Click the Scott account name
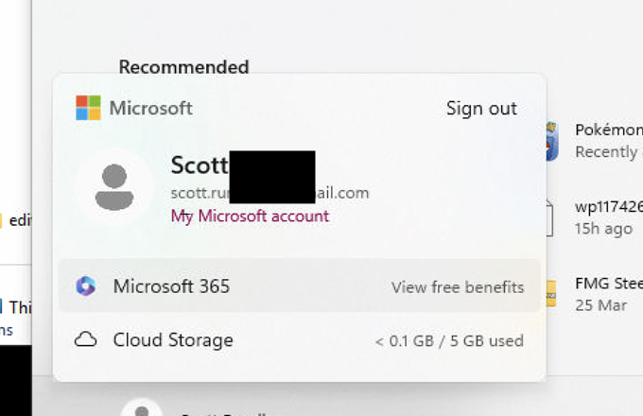 point(200,165)
